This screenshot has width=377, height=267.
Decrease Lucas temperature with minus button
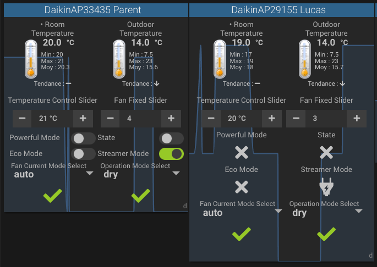pos(211,118)
